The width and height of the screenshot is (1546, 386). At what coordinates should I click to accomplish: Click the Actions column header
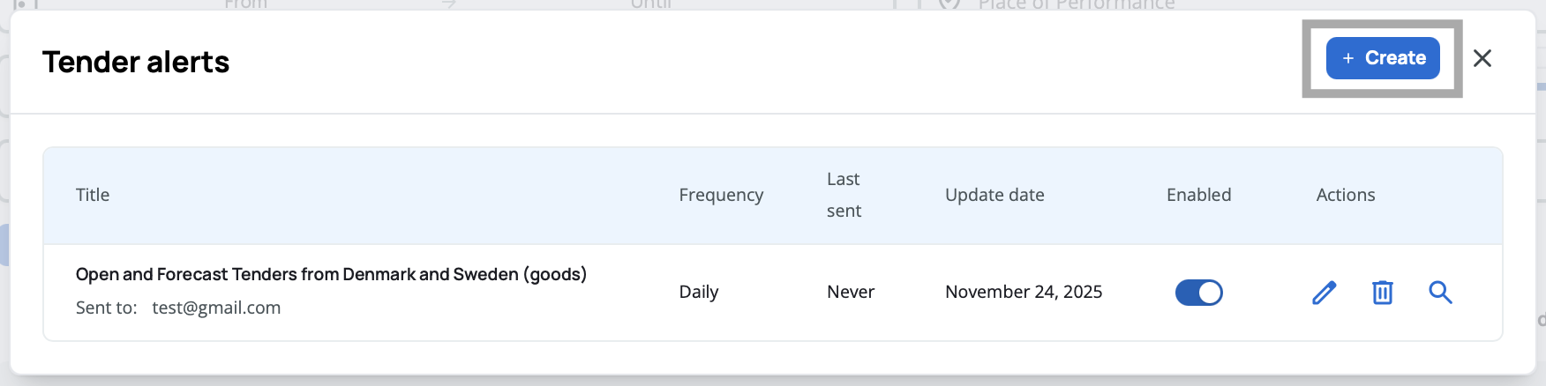1345,195
